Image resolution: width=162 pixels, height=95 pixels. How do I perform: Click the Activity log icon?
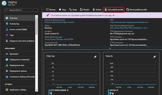pyautogui.click(x=7, y=24)
